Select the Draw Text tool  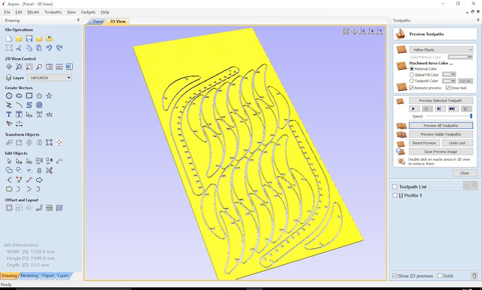9,114
